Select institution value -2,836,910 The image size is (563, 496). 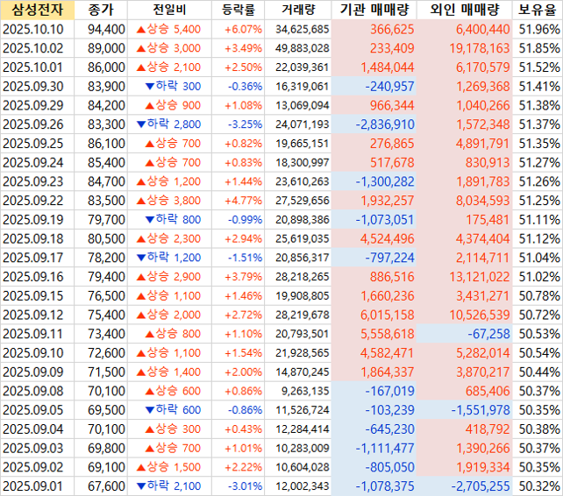pos(374,124)
